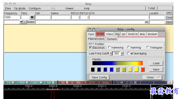Image resolution: width=181 pixels, height=99 pixels.
Task: Click the U button left of Notes
Action: point(25,22)
